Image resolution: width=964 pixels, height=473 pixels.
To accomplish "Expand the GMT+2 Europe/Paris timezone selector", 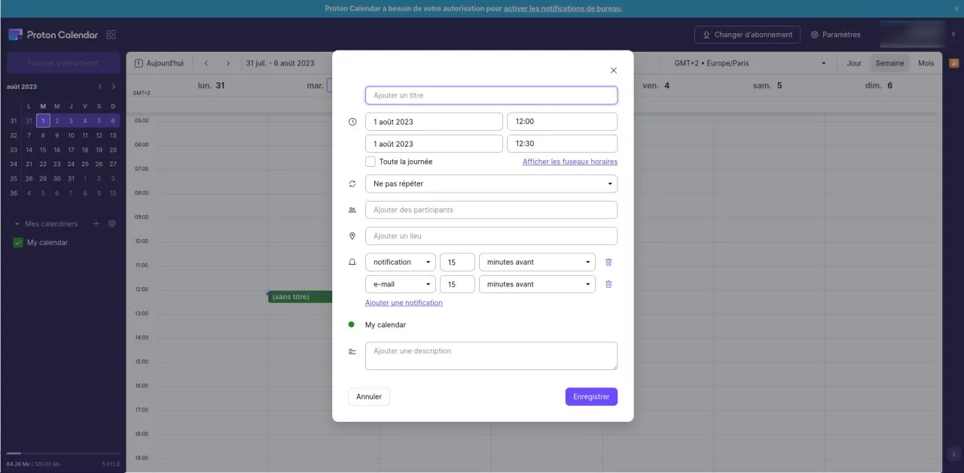I will pos(749,63).
